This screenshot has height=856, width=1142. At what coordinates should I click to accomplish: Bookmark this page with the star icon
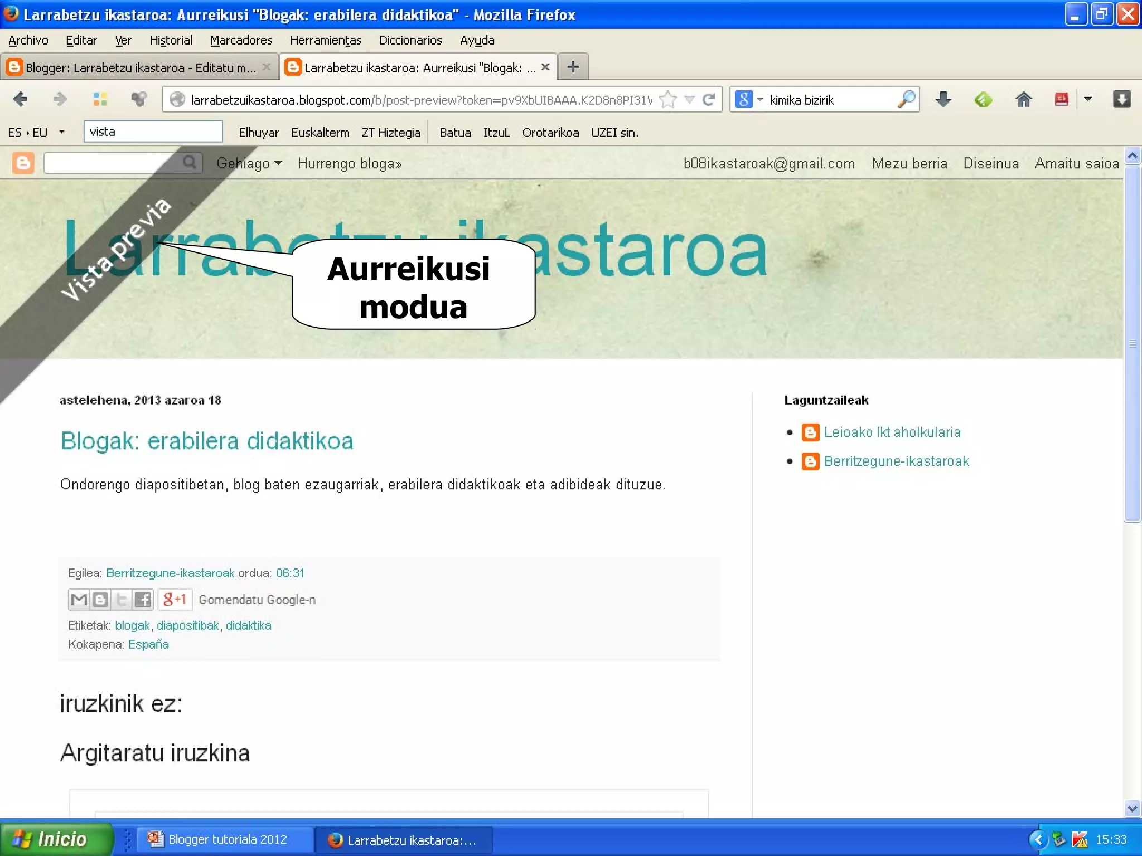click(x=667, y=100)
